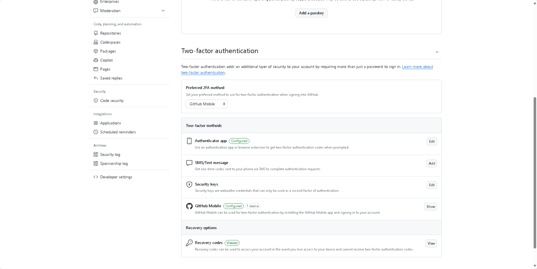This screenshot has height=269, width=537.
Task: Click the Add a passkey button
Action: tap(311, 13)
